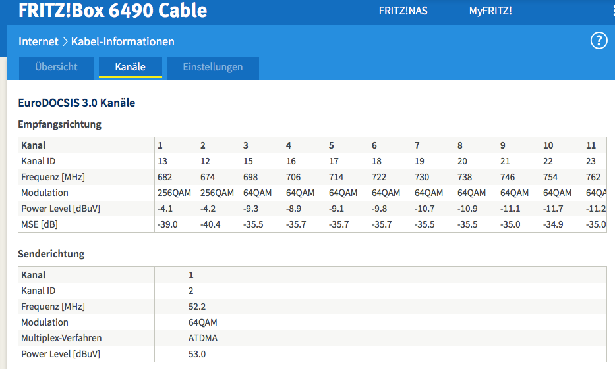Screen dimensions: 615x369
Task: Click the ATDMA multiplex value
Action: pos(202,338)
